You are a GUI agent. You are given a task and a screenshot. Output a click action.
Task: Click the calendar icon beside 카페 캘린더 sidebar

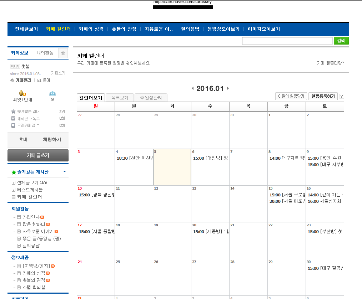coord(14,197)
